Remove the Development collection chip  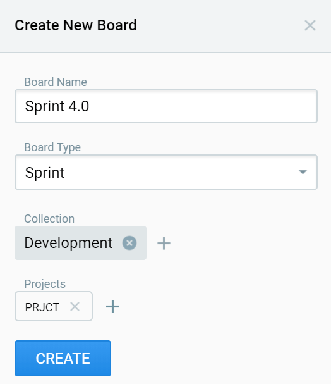(x=129, y=243)
